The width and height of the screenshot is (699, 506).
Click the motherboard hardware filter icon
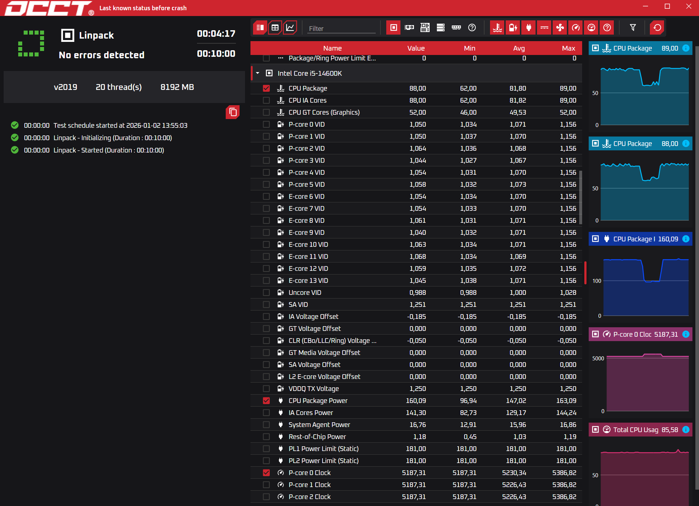(425, 28)
